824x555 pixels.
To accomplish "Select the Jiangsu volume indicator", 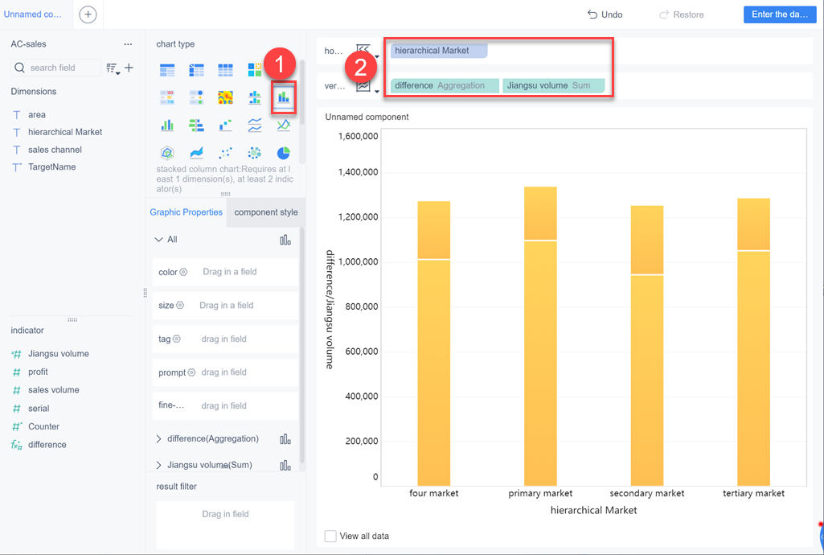I will point(59,354).
